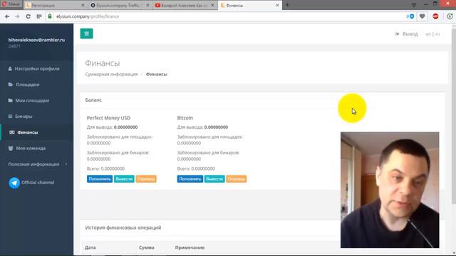
Task: Click Вывести under Perfect Money USD
Action: pos(124,178)
